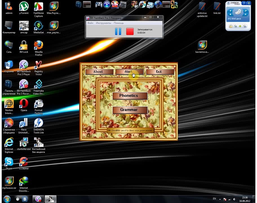Open the Grammar section
This screenshot has width=257, height=203.
130,110
